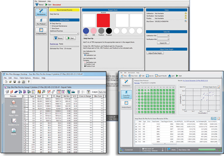Click New in the protocol window toolbar
Screen dimensions: 224x156
point(124,76)
